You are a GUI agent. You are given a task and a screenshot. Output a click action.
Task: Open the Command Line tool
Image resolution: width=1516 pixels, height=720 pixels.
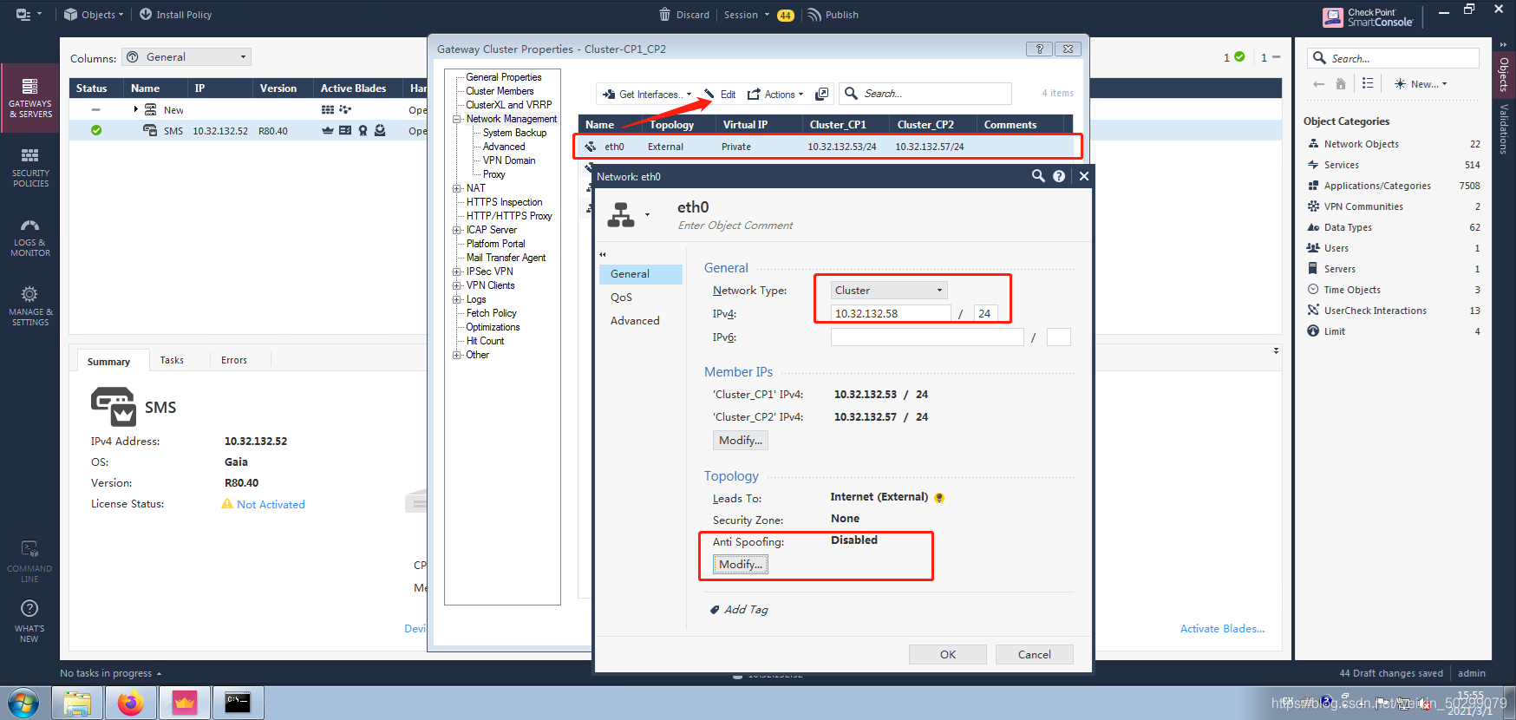(x=29, y=561)
